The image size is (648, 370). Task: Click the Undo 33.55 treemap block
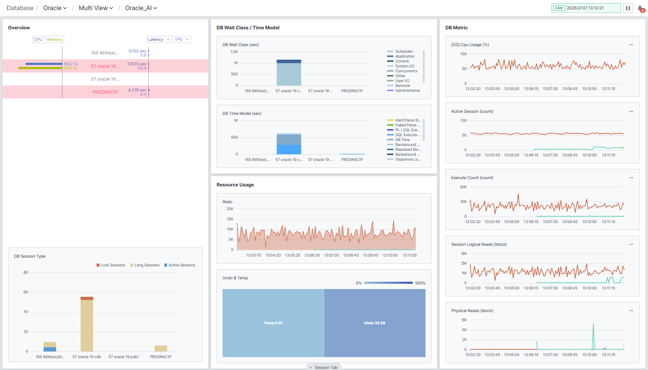click(375, 323)
